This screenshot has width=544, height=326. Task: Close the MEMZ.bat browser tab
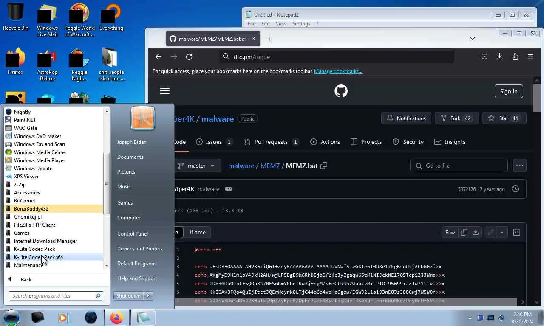pyautogui.click(x=253, y=39)
